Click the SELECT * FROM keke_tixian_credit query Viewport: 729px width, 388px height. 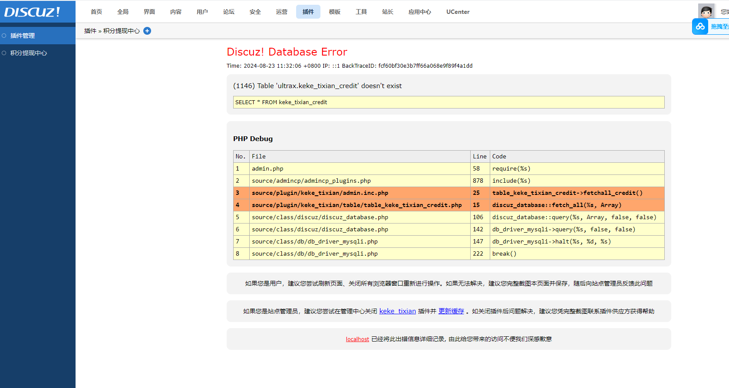click(x=449, y=102)
